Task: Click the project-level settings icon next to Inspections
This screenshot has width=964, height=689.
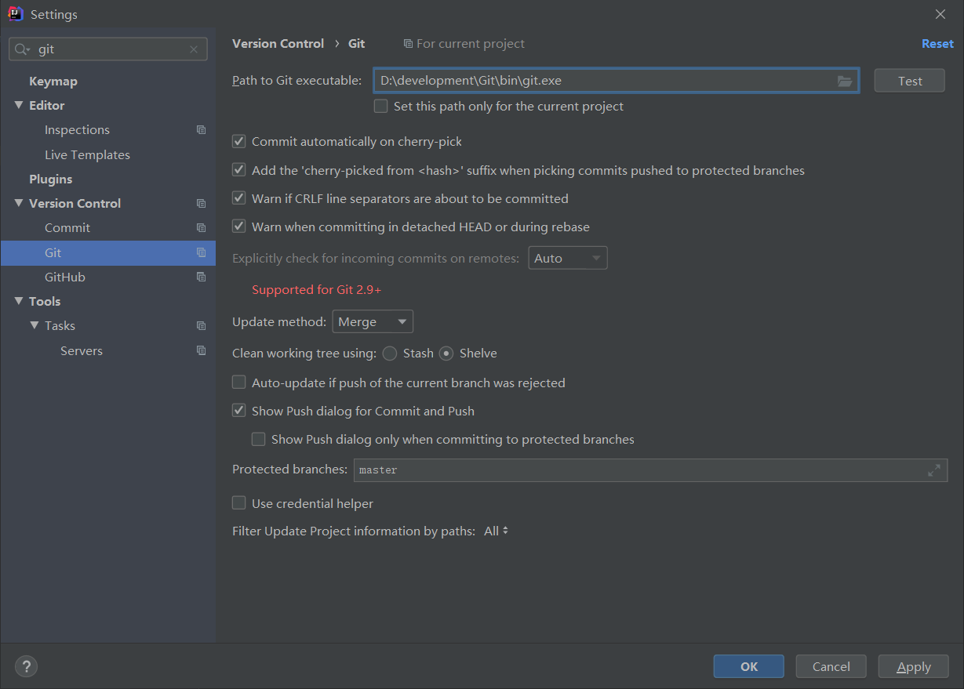Action: 201,129
